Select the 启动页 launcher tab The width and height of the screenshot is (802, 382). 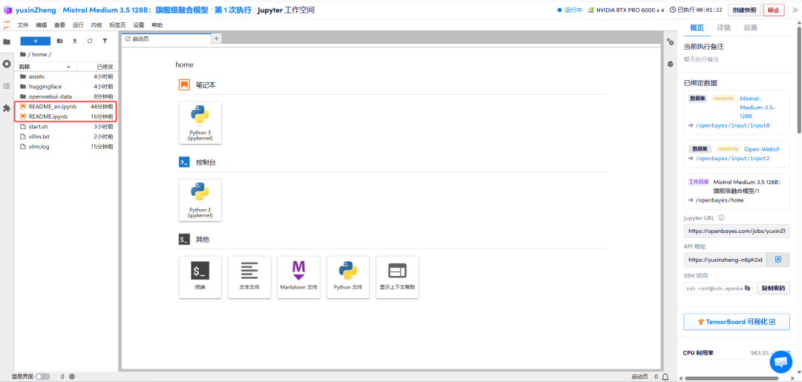click(166, 39)
